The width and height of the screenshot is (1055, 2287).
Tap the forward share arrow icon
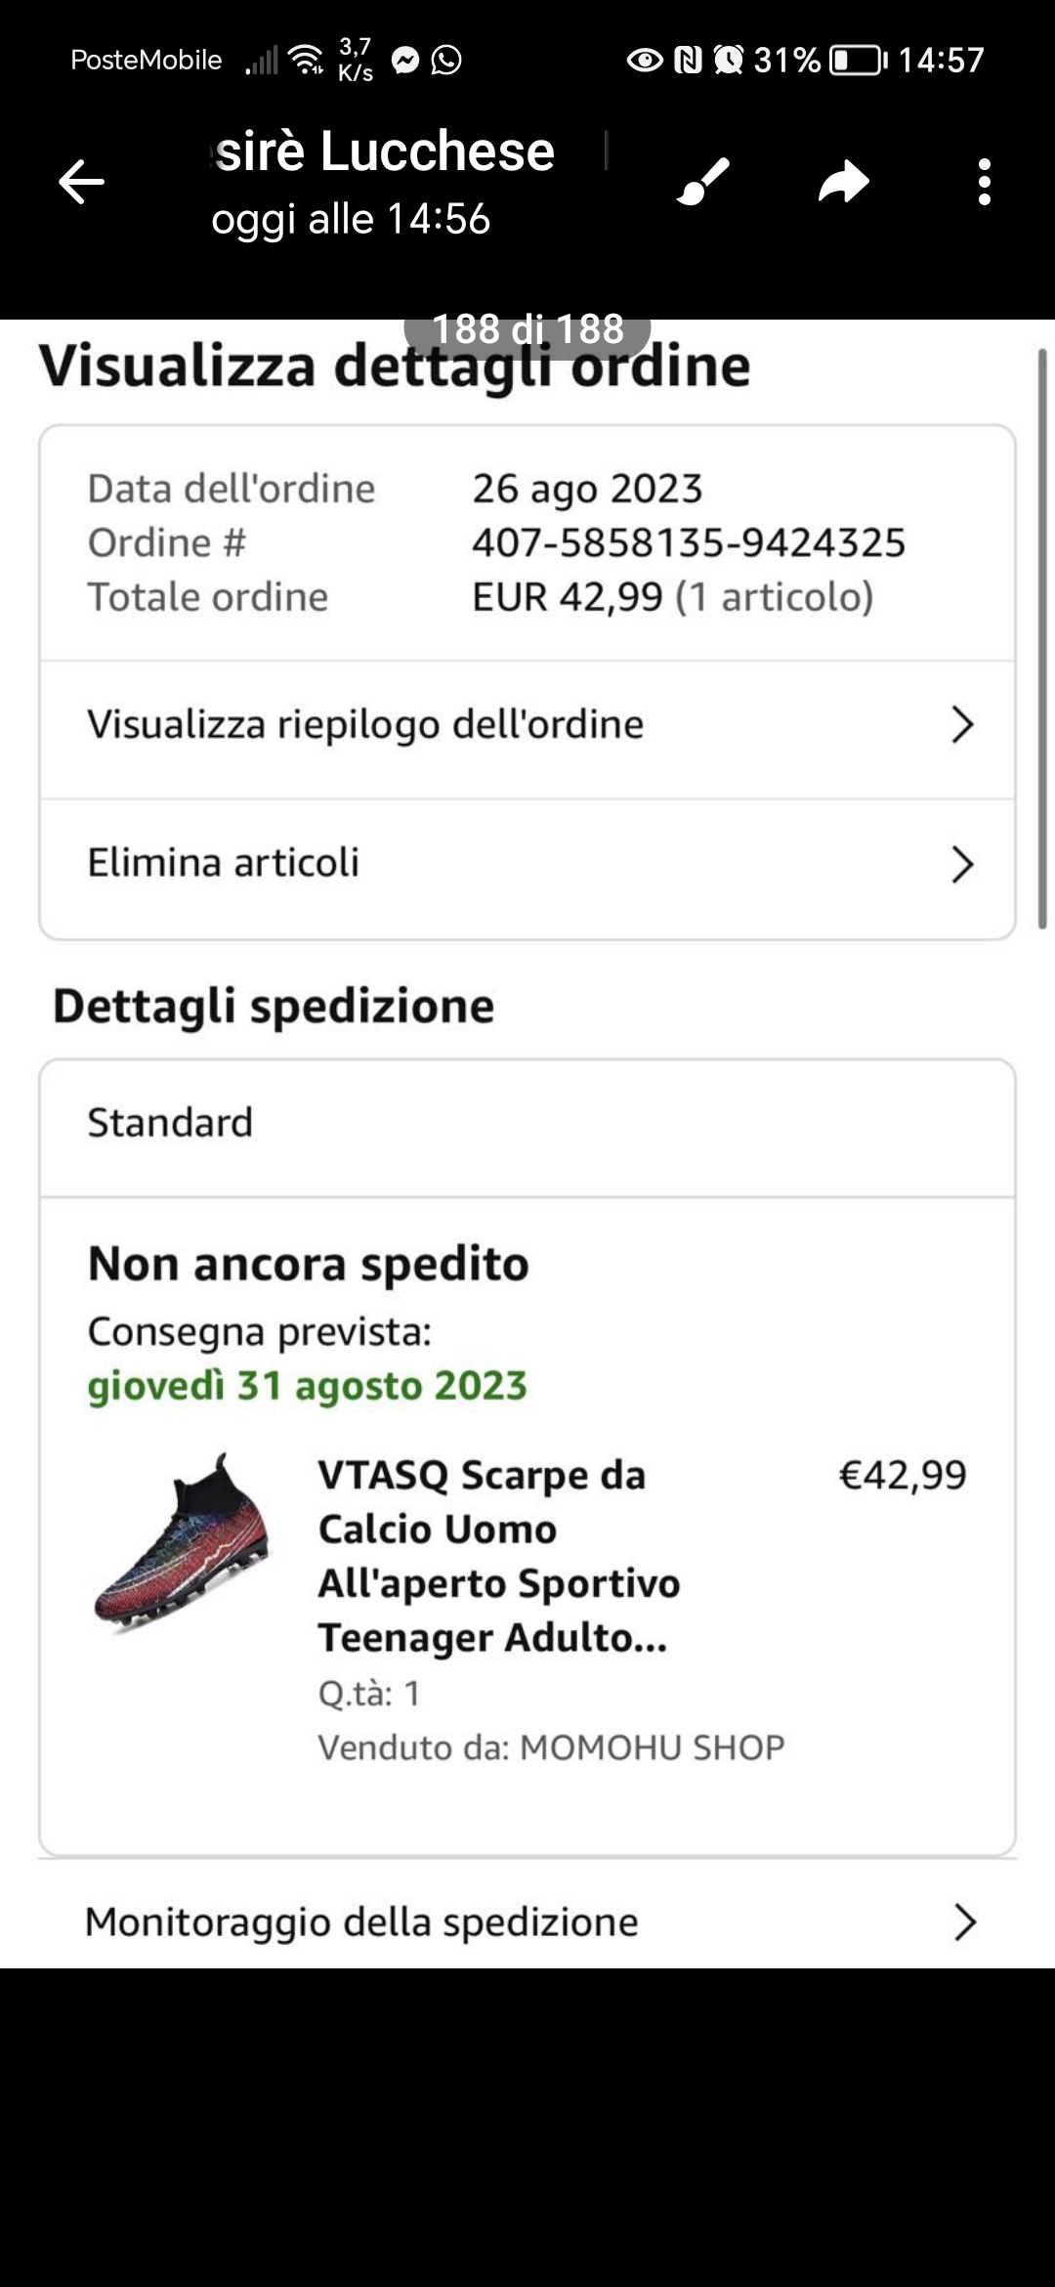(x=844, y=182)
